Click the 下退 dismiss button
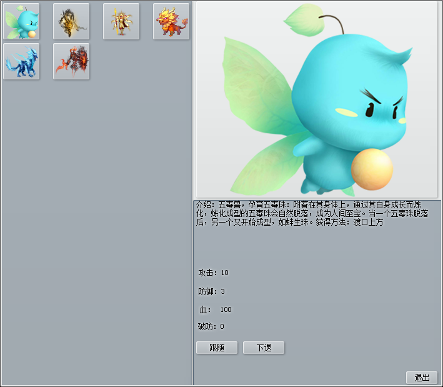Viewport: 443px width, 387px height. [264, 348]
